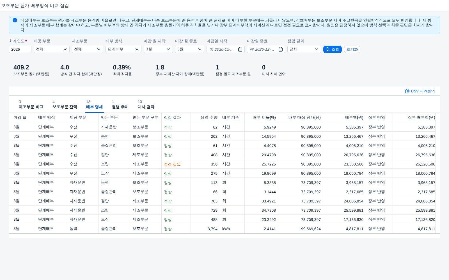
Task: Click the 729 용역 수량 cell
Action: pos(205,210)
